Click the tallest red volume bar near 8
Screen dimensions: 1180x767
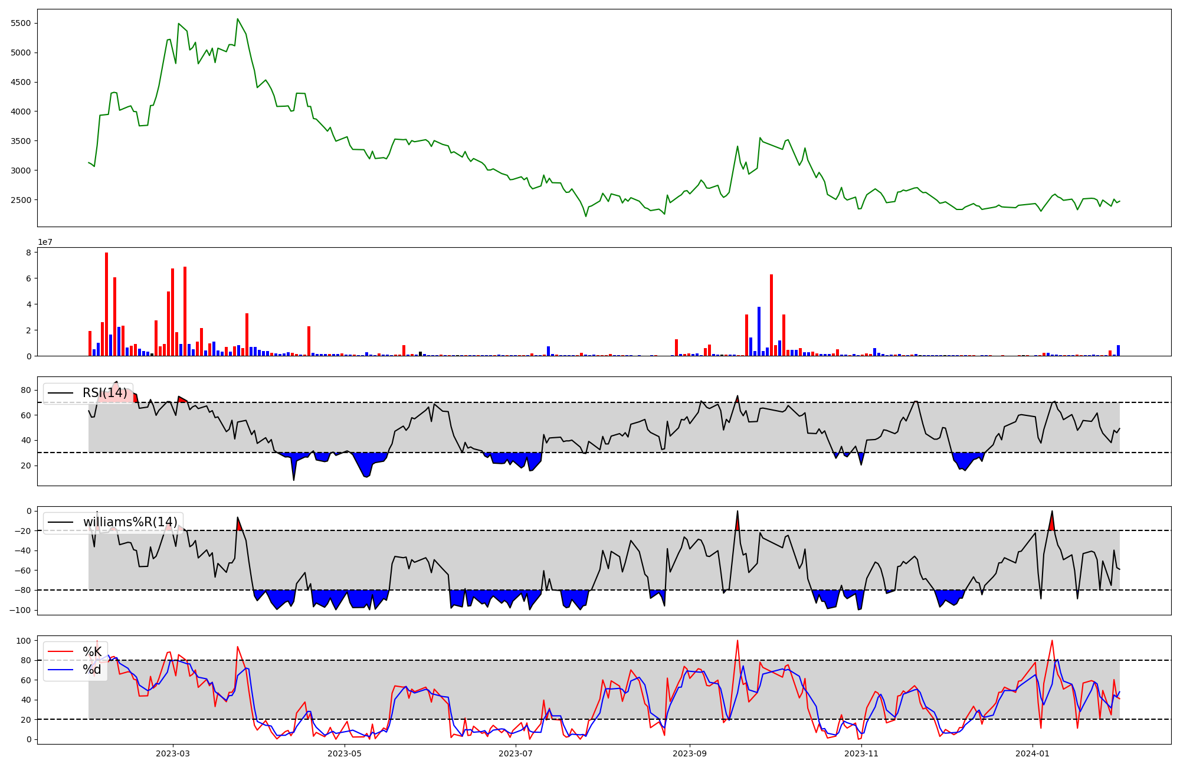(x=106, y=304)
